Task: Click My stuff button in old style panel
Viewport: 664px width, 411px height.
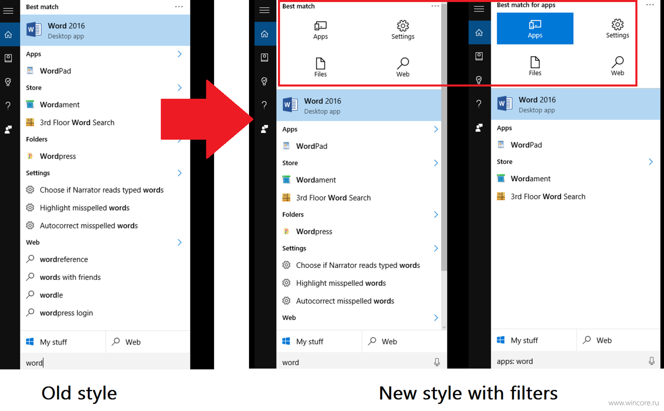Action: (63, 342)
